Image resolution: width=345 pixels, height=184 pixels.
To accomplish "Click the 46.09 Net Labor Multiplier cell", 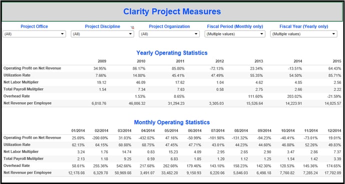I will click(x=141, y=83).
